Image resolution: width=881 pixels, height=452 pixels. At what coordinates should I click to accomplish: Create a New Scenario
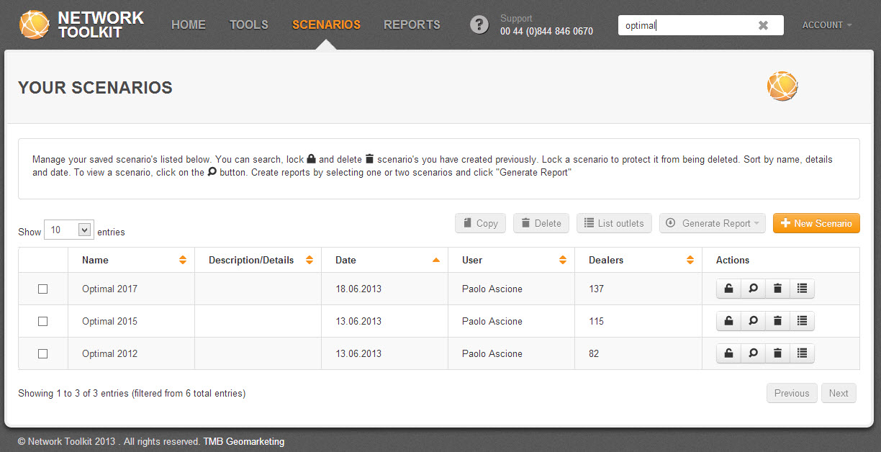(816, 223)
